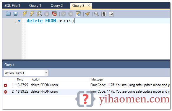Screen dimensions: 172x111
Task: Click Error Code 1175 message in row 2
Action: (130, 91)
